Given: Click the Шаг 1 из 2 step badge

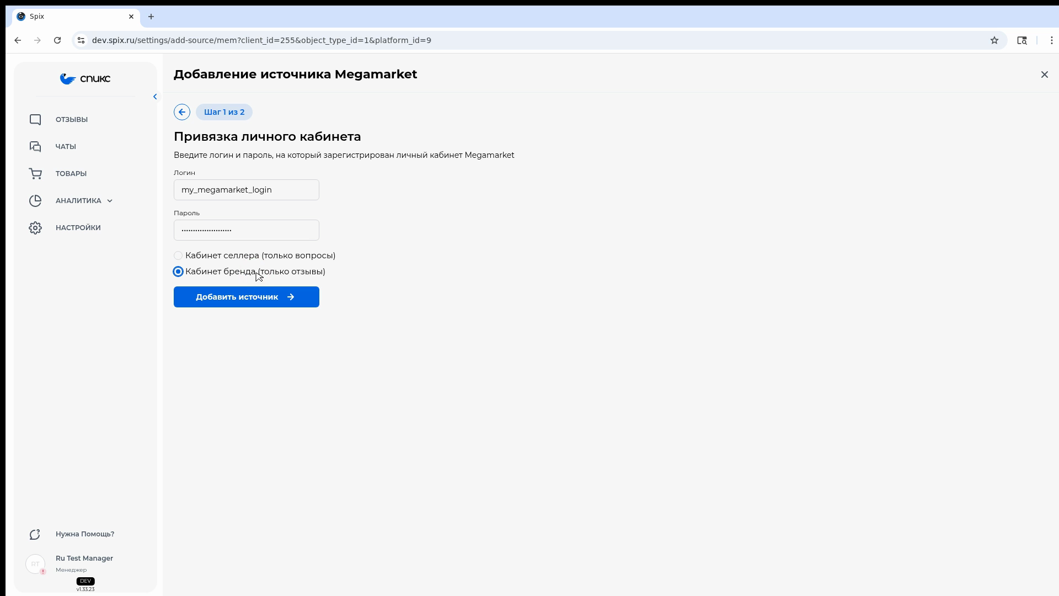Looking at the screenshot, I should pos(224,112).
